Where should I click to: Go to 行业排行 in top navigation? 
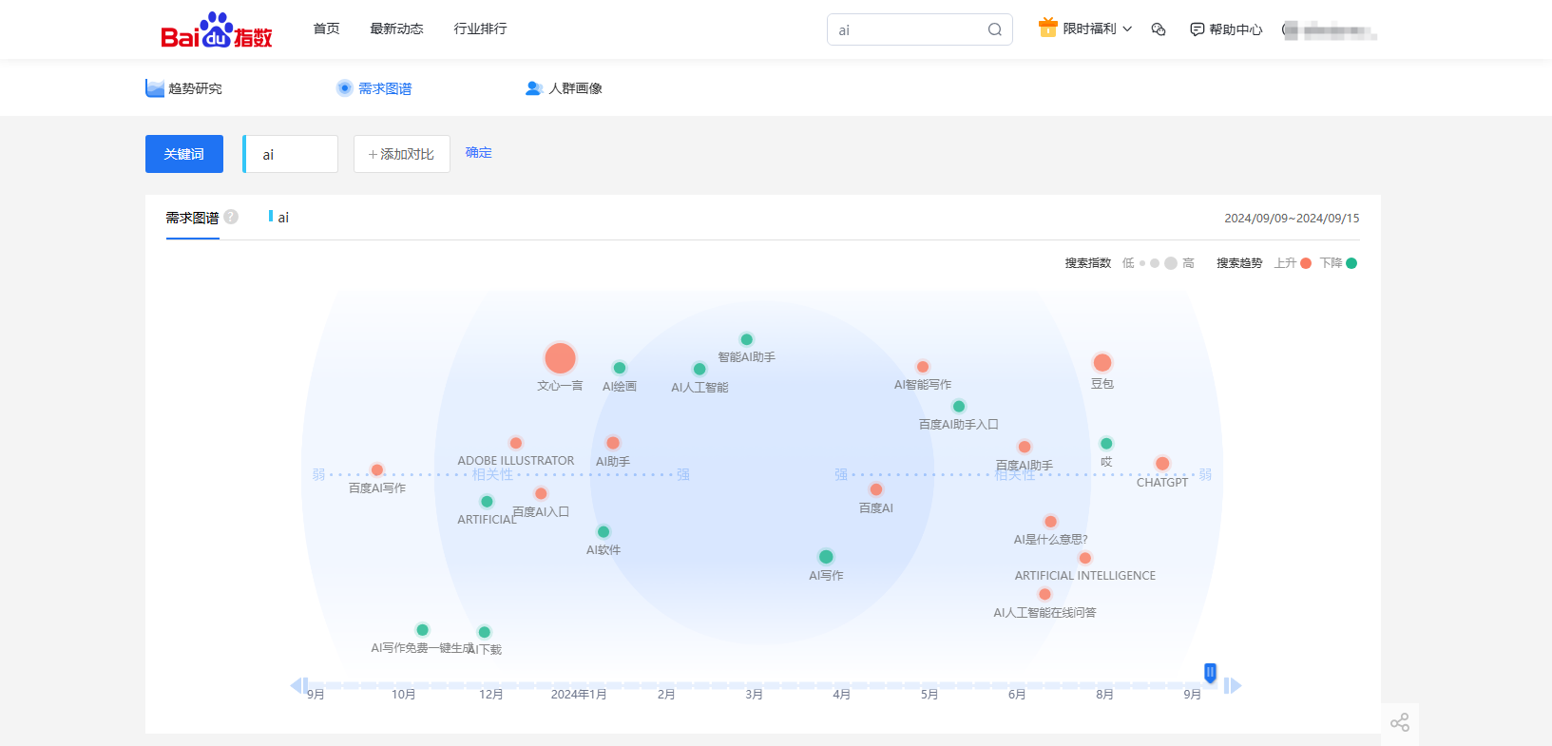480,29
